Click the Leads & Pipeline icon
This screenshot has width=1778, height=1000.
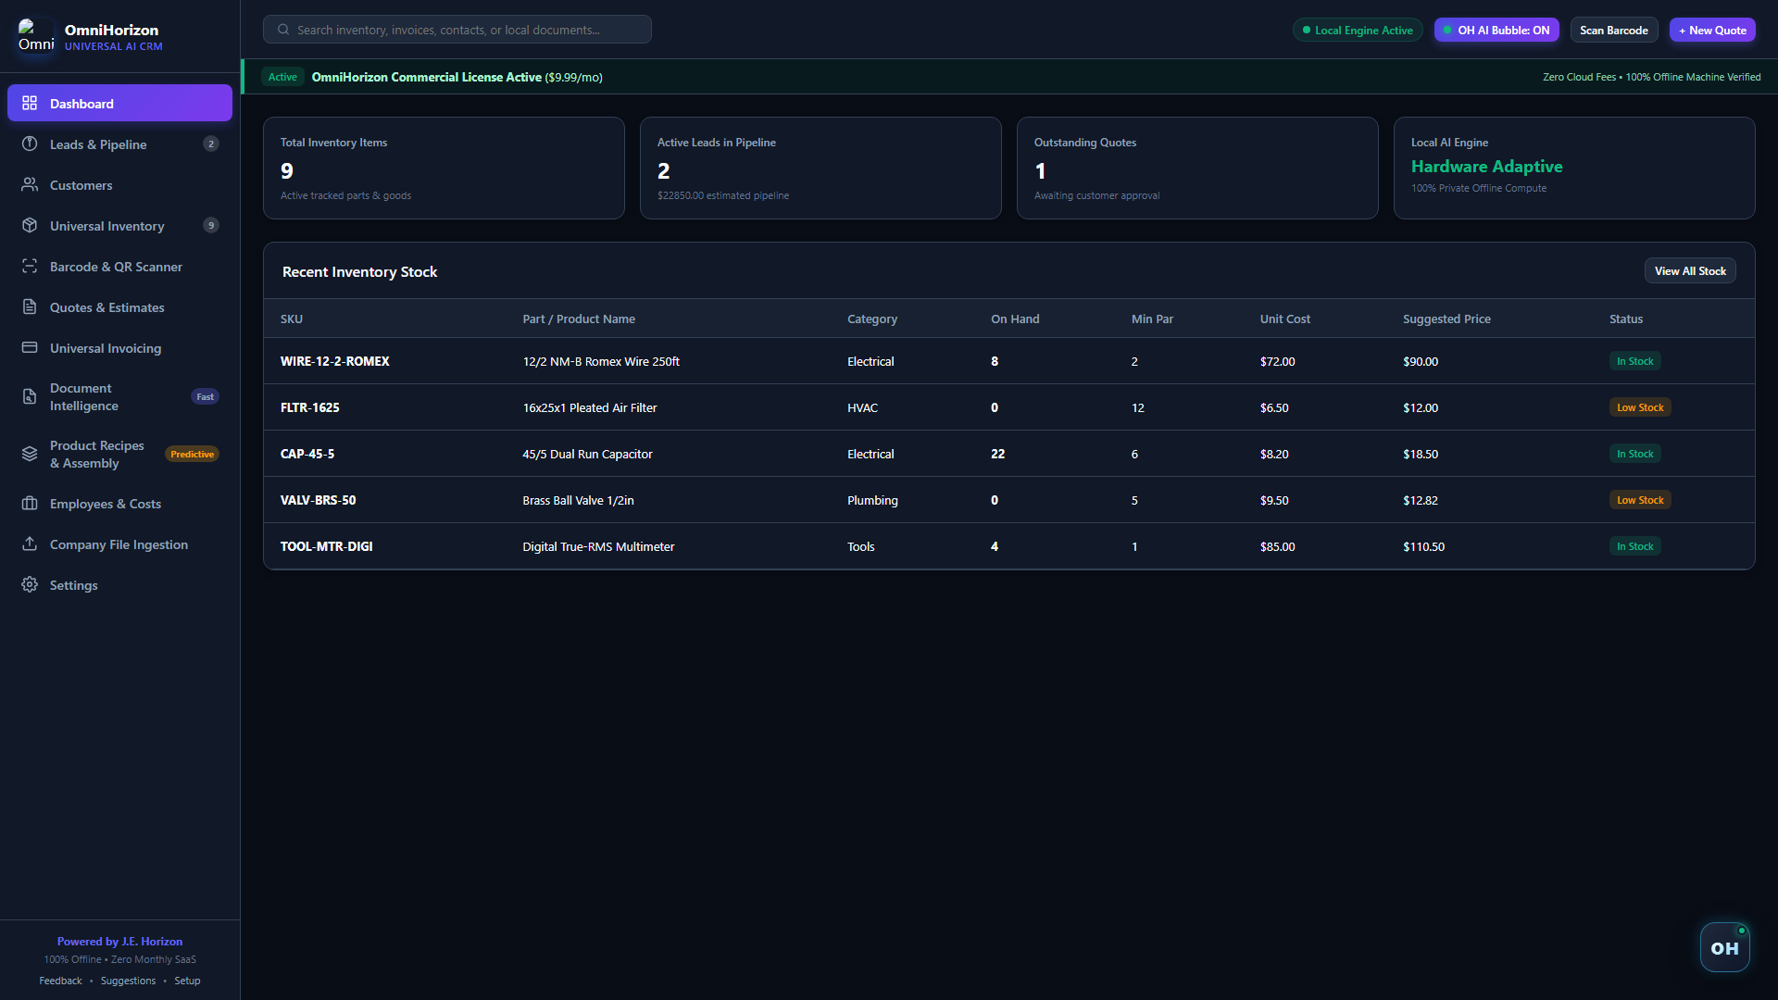[30, 144]
